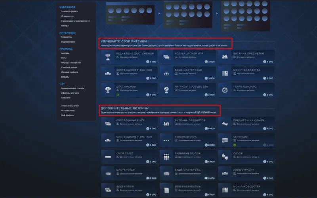The image size is (317, 198).
Task: Open История очков link
Action: click(x=68, y=111)
